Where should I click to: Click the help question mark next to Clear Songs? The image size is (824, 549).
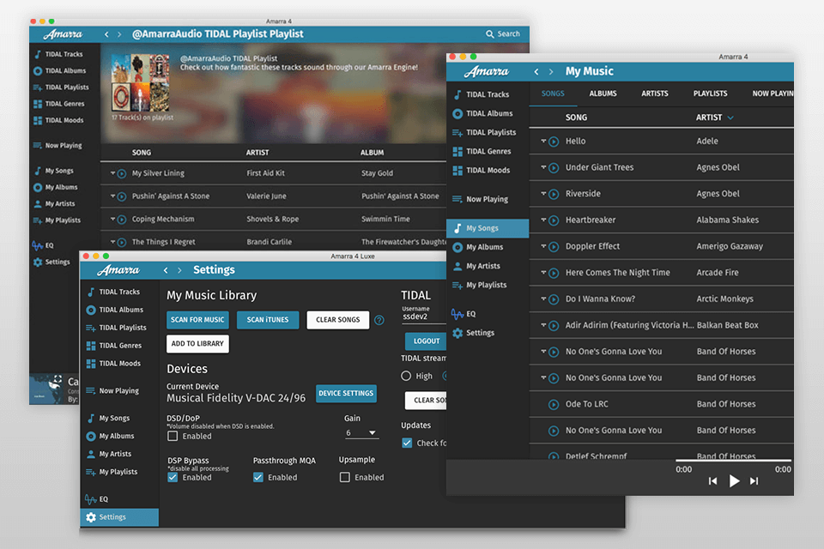pyautogui.click(x=379, y=320)
